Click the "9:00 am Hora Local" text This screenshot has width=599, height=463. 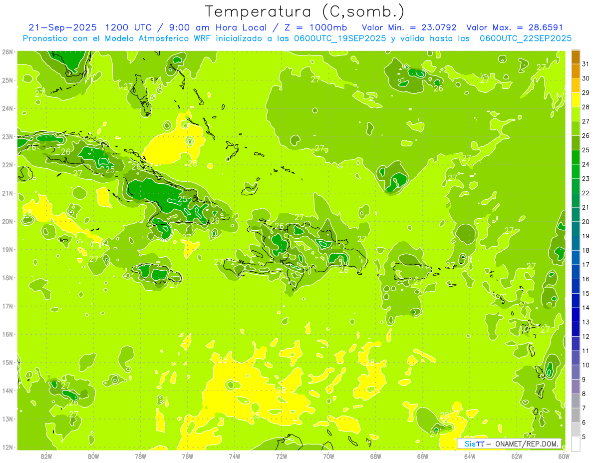[218, 27]
